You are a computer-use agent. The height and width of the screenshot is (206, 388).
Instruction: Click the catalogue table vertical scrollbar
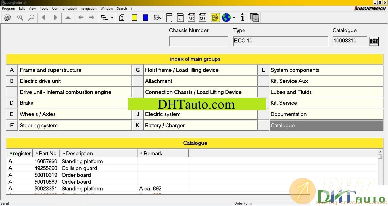[x=380, y=172]
